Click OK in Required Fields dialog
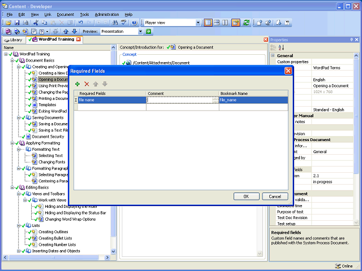362x271 pixels. 247,196
